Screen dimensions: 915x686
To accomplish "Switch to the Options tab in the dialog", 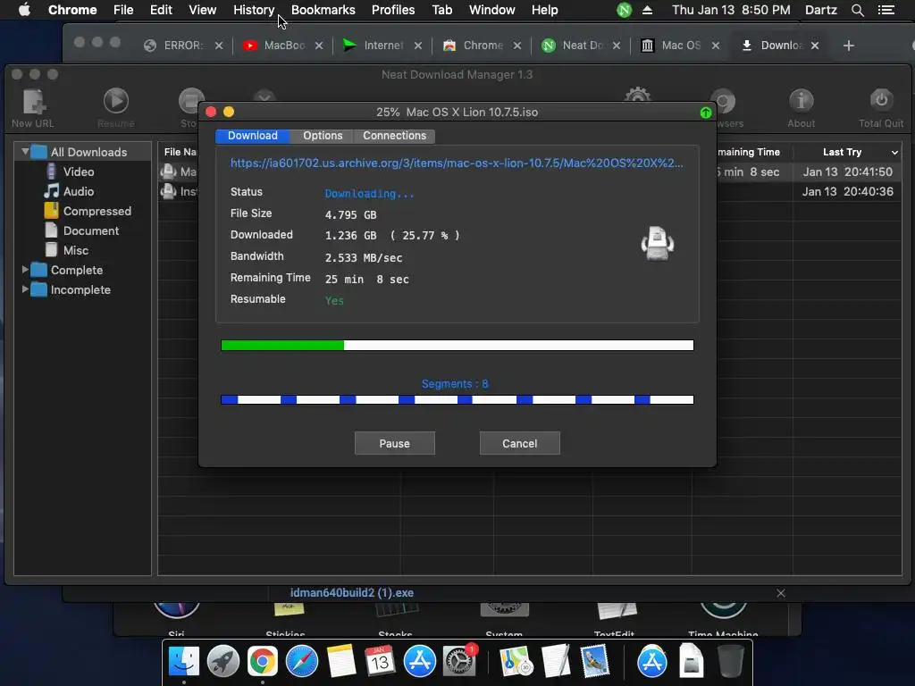I will tap(323, 136).
